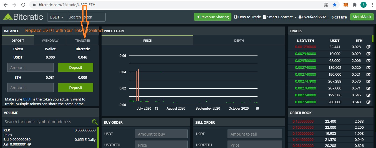Click Buy Order Price field
Viewport: 376px width, 148px height.
[x=161, y=145]
